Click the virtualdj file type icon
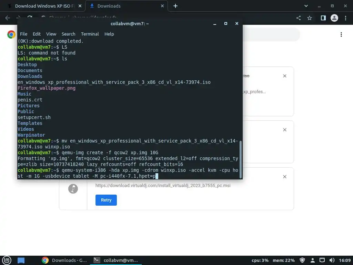Viewport: 353px width, 265px height. [73, 189]
